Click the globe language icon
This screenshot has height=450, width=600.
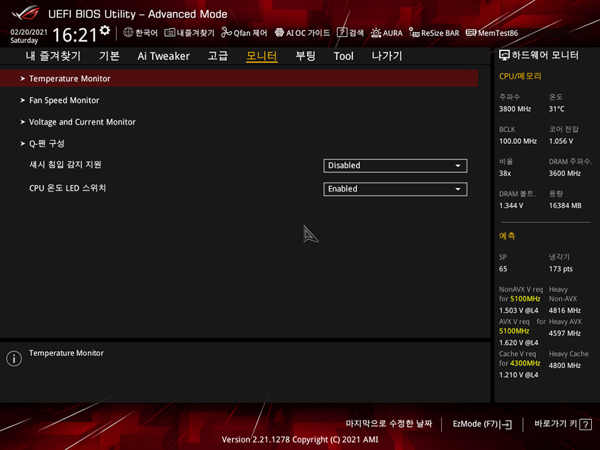tap(127, 33)
